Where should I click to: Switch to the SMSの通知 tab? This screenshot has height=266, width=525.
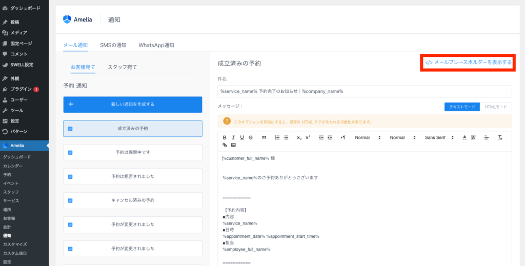pos(113,45)
